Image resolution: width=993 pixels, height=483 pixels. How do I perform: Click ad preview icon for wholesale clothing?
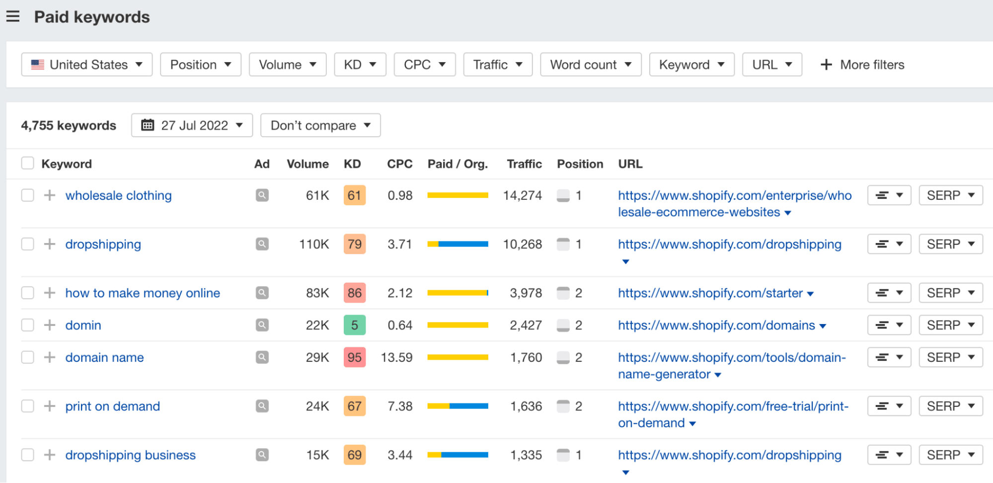(262, 195)
